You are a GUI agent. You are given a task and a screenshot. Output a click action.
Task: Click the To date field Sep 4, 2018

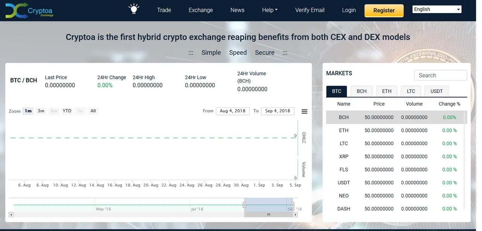(x=278, y=111)
